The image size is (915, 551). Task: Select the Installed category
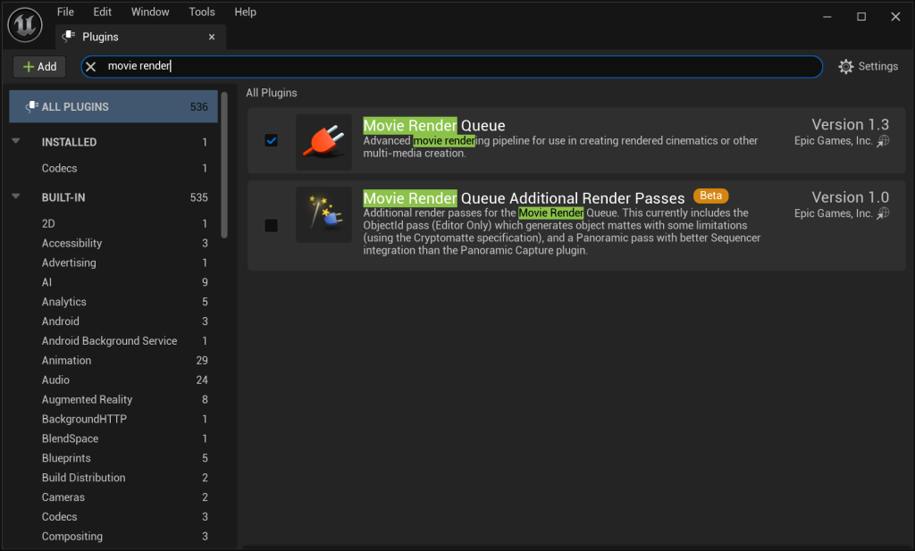(113, 142)
